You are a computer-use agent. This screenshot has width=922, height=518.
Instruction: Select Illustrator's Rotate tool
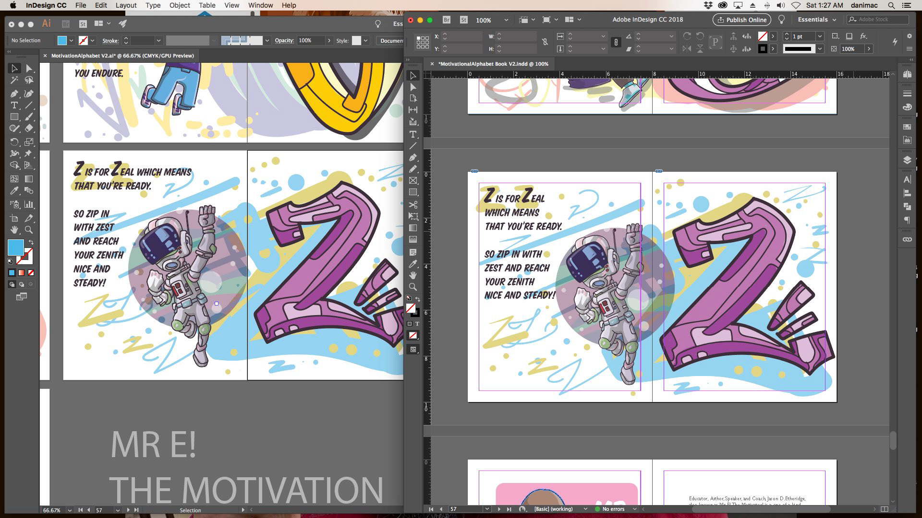[x=14, y=142]
